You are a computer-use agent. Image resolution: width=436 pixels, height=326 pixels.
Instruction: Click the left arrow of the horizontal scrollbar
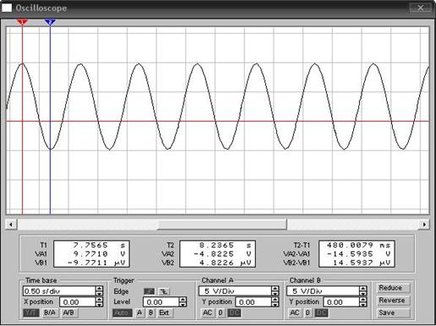point(11,225)
